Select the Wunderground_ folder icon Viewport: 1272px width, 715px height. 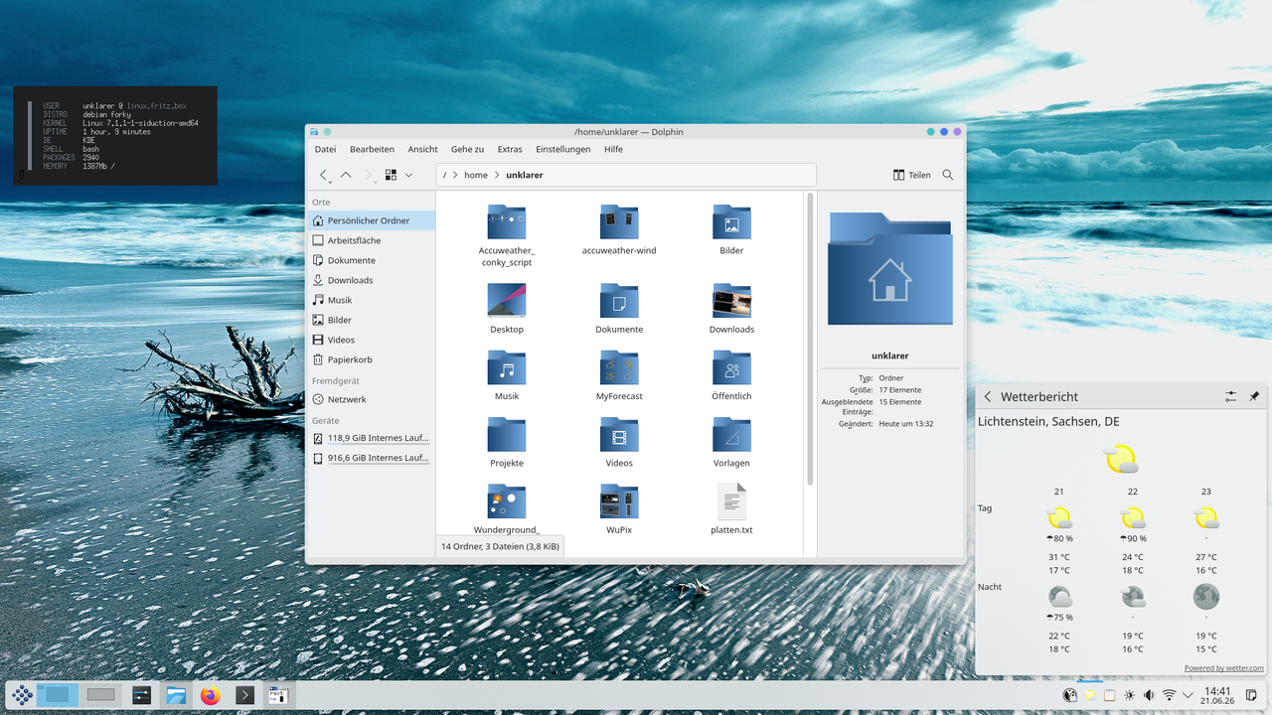click(507, 500)
